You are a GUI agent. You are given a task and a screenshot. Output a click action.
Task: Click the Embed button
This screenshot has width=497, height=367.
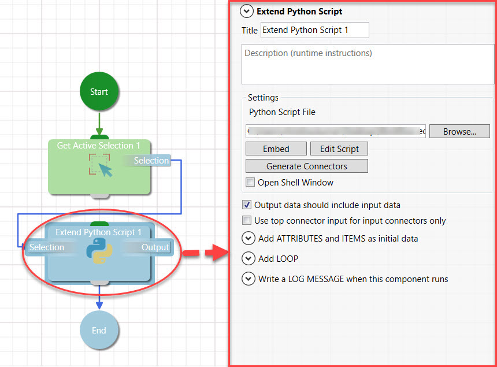click(276, 149)
